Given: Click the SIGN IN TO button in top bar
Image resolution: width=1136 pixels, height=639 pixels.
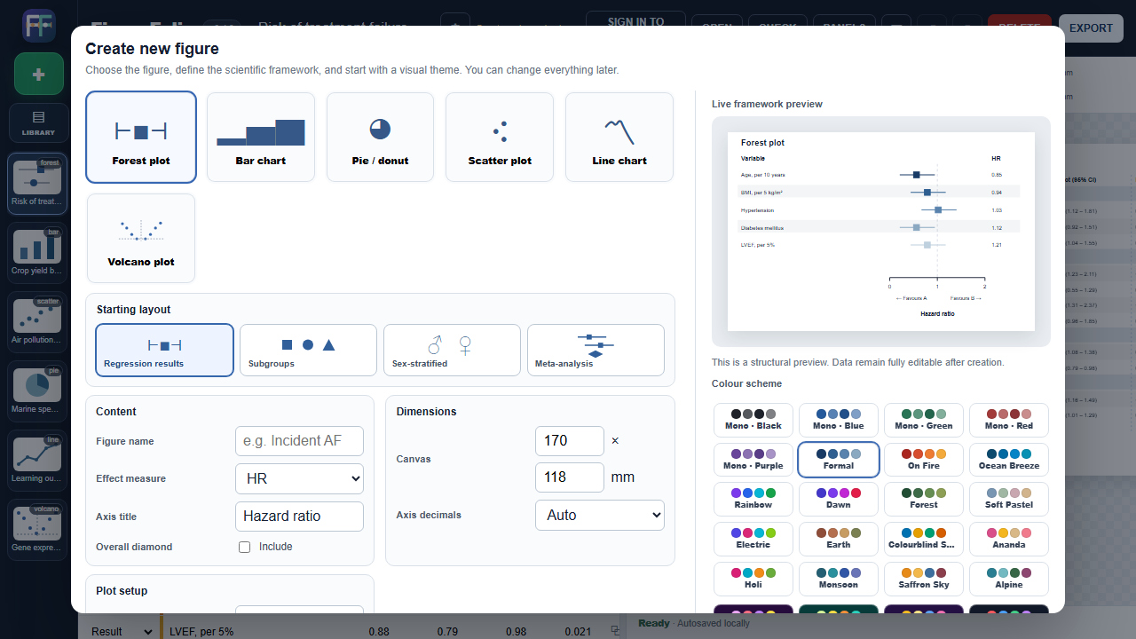Looking at the screenshot, I should click(x=637, y=20).
